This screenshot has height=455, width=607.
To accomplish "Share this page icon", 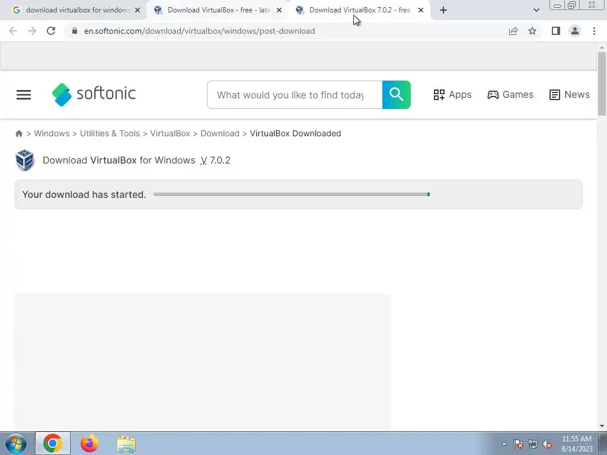I will tap(513, 31).
